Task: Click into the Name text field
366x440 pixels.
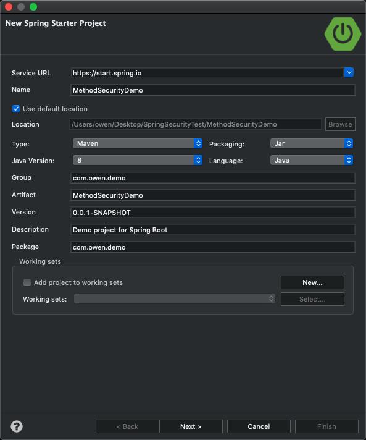Action: (213, 90)
